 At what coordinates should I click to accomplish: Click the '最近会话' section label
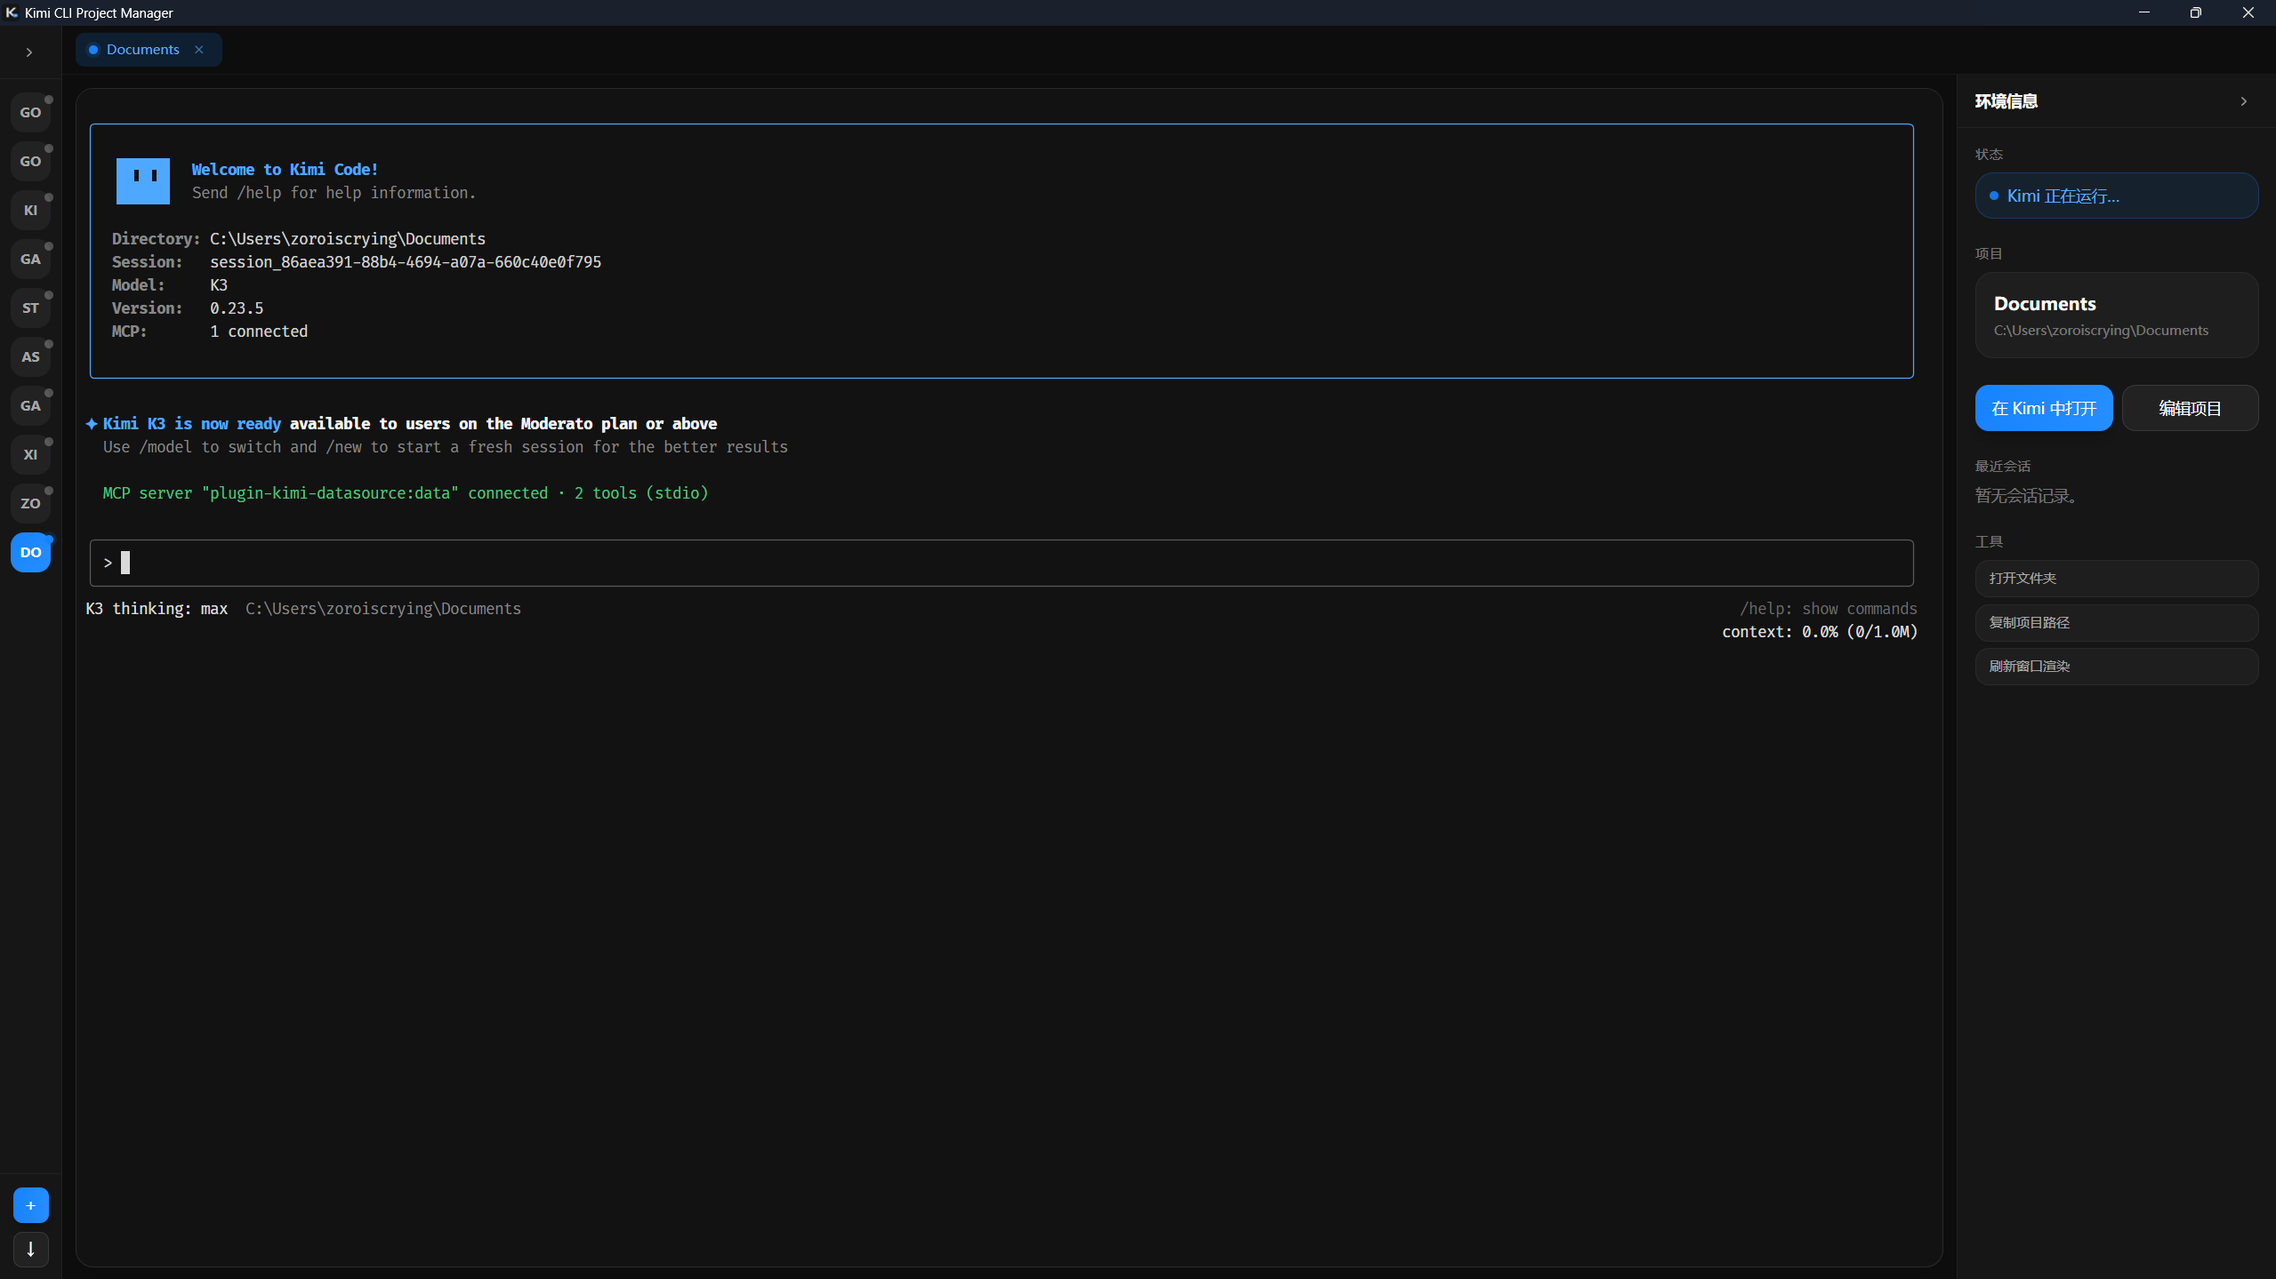pyautogui.click(x=2003, y=467)
